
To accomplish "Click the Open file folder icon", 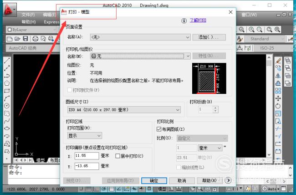I will [17, 39].
